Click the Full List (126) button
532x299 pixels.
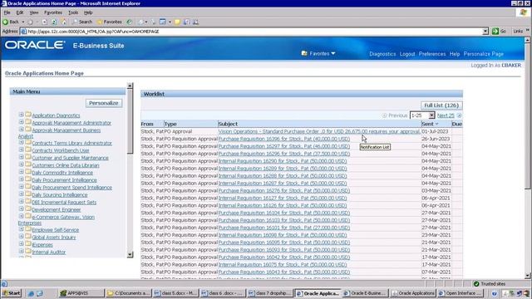click(x=441, y=105)
